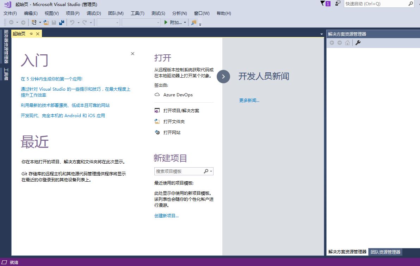Click the Android 和 iOS 应用 link
Screen dimensions: 420x266
coord(63,116)
